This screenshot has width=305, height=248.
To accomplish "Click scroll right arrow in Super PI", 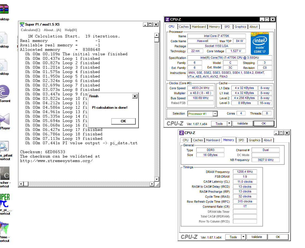I will [152, 184].
